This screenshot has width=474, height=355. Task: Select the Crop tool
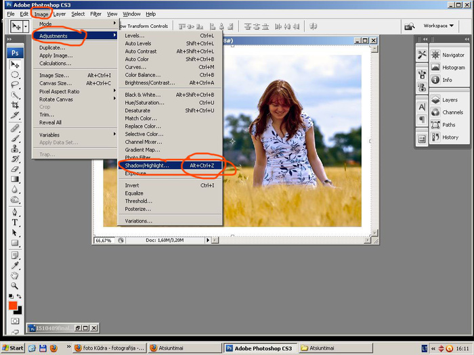pos(15,105)
